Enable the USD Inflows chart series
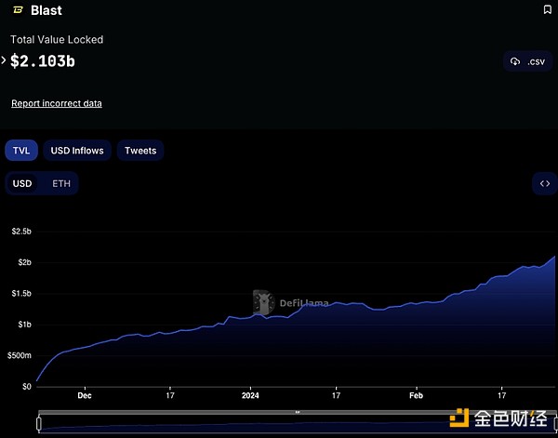Viewport: 558px width, 438px height. coord(77,151)
